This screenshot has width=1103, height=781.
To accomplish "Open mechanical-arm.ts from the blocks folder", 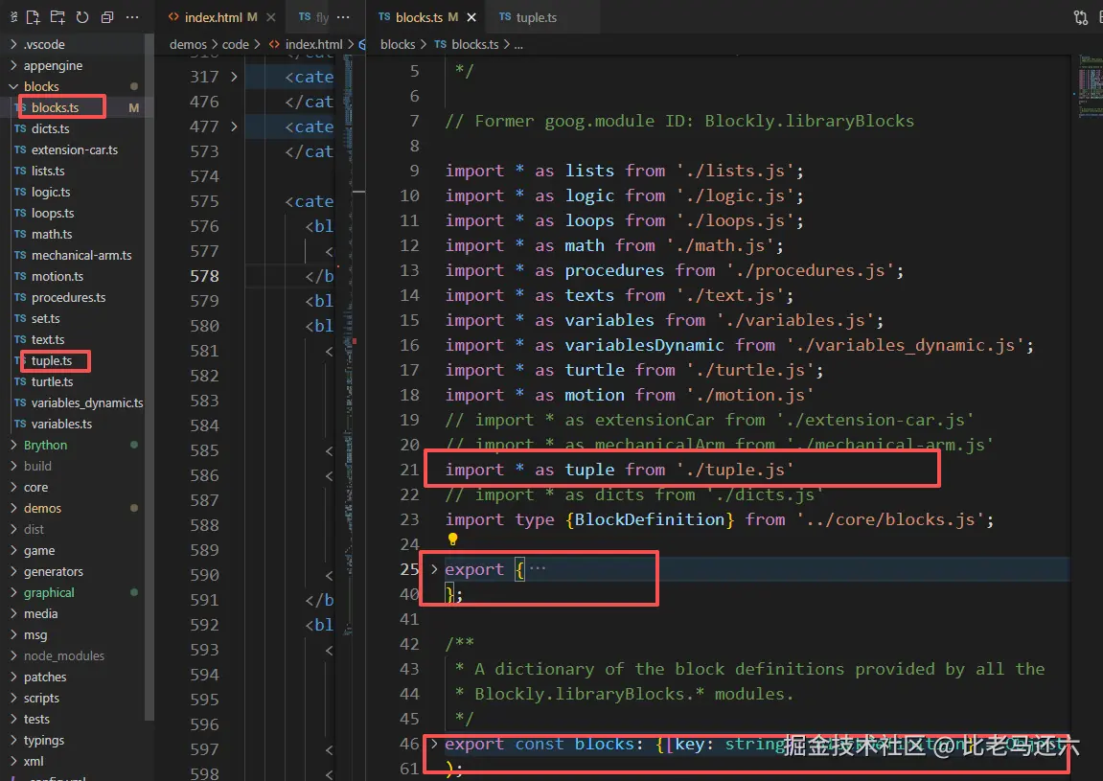I will [x=81, y=255].
